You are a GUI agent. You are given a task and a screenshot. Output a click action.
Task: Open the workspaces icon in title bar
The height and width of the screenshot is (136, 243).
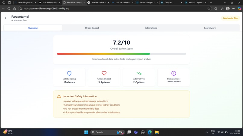(x=4, y=2)
